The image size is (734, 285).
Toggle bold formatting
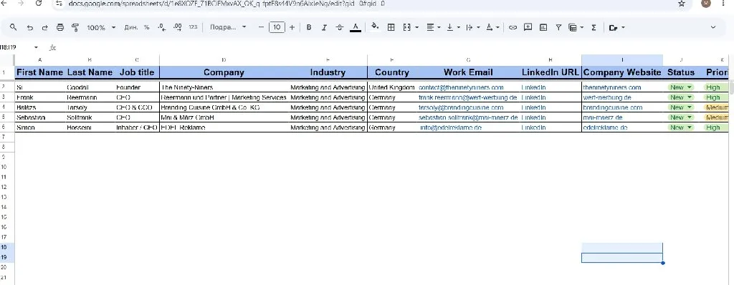coord(309,28)
